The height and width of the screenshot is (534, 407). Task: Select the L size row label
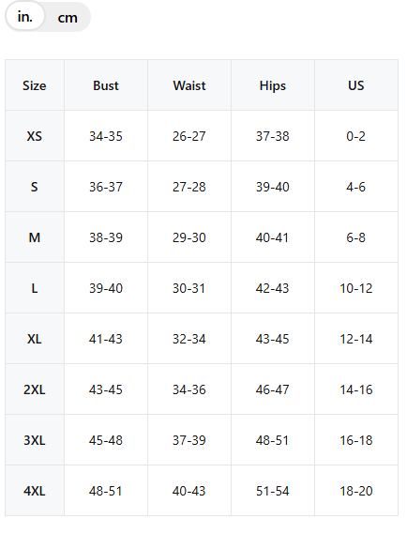(x=35, y=288)
